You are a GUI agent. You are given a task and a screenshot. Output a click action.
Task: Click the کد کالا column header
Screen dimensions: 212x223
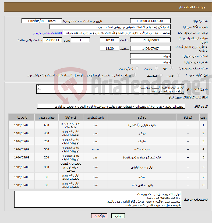(x=188, y=118)
